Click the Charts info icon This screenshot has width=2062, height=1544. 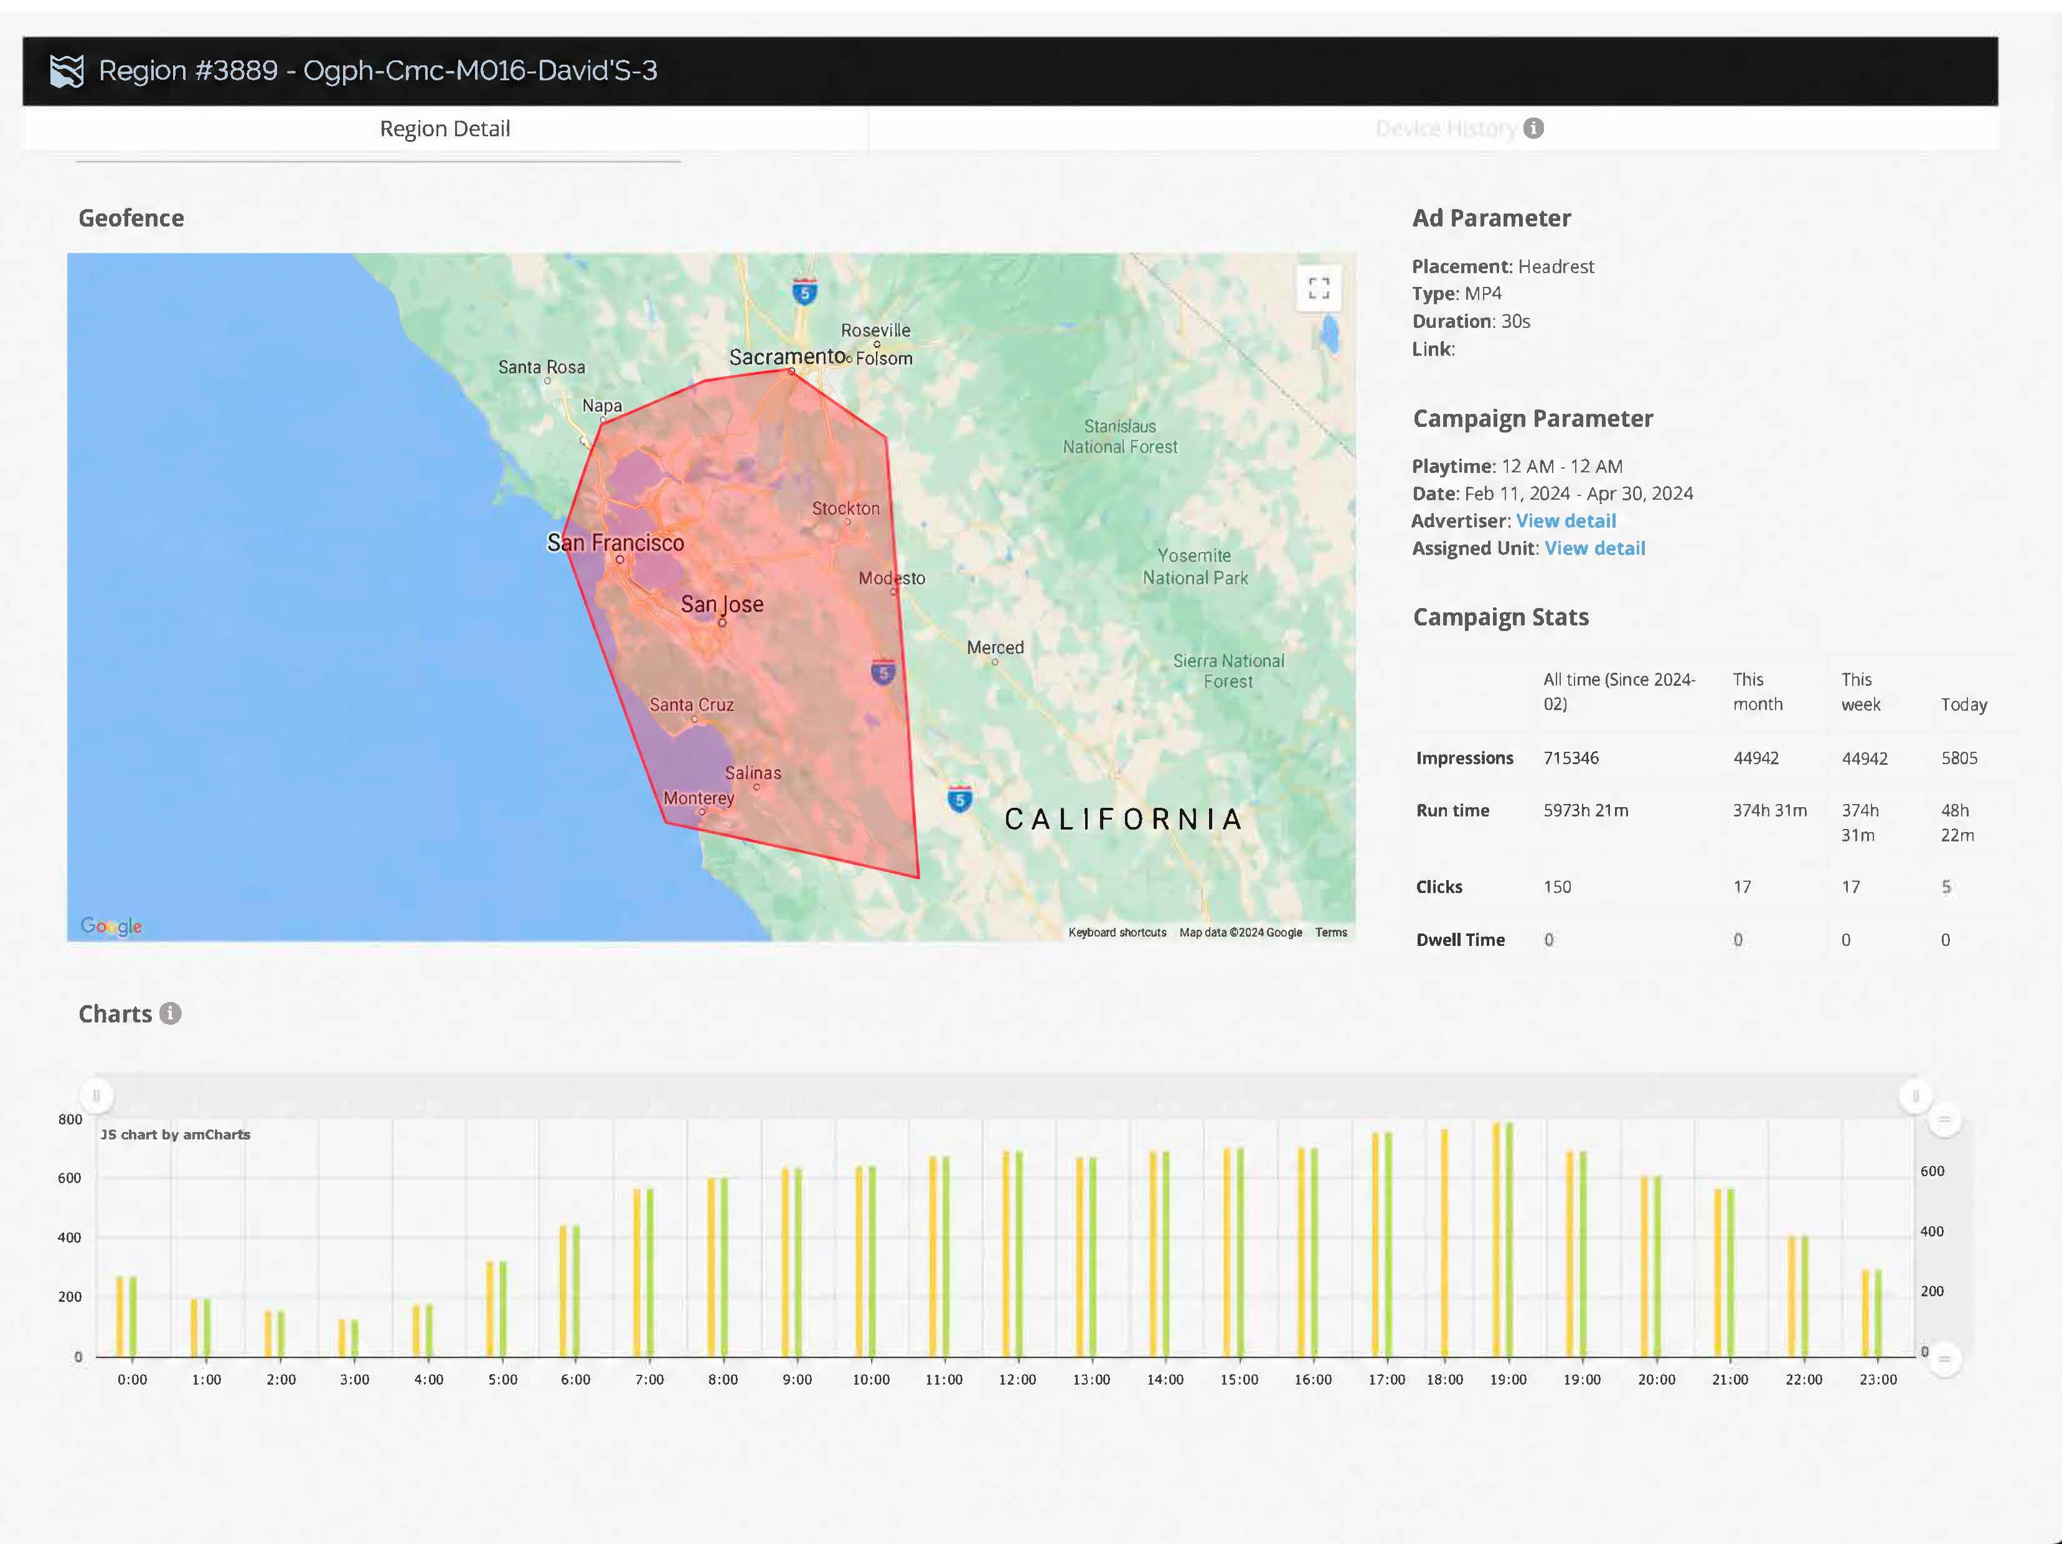pyautogui.click(x=170, y=1013)
